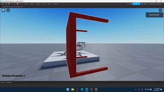164x92 pixels.
Task: Open the active Roblox Studio taskbar icon
Action: (x=87, y=89)
